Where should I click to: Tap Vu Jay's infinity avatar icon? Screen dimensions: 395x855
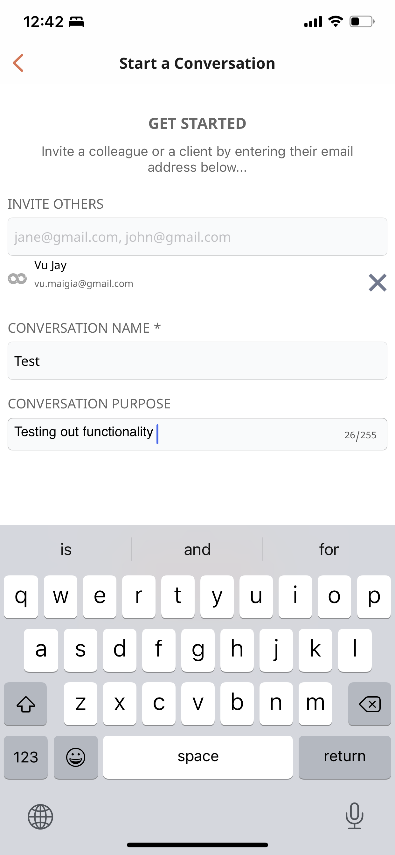(x=17, y=278)
